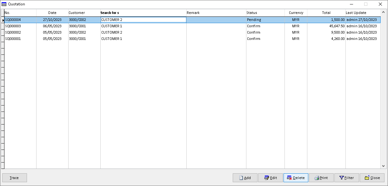
Task: Click the current row indicator arrow
Action: click(3, 20)
